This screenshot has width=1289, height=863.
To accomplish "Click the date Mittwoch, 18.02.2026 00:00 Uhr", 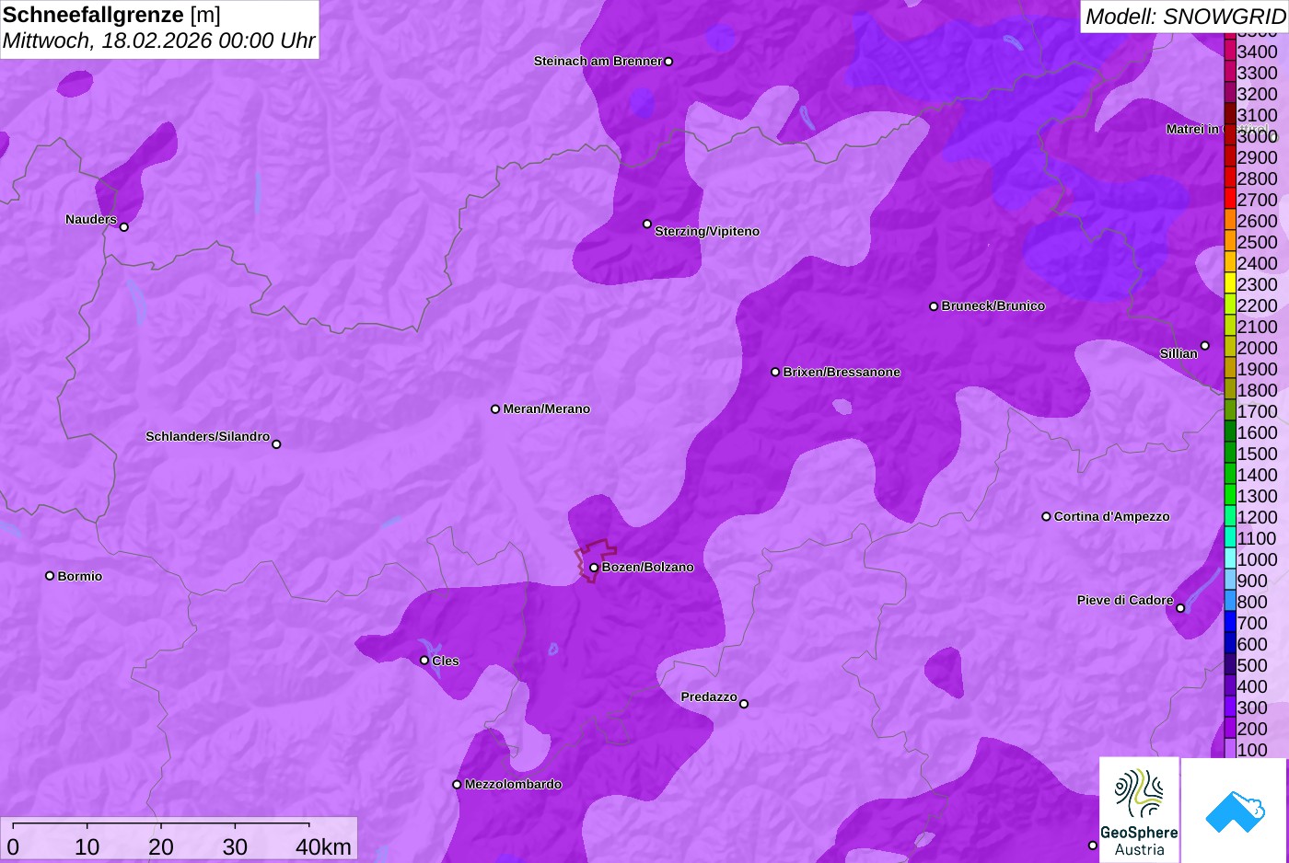I will 158,40.
